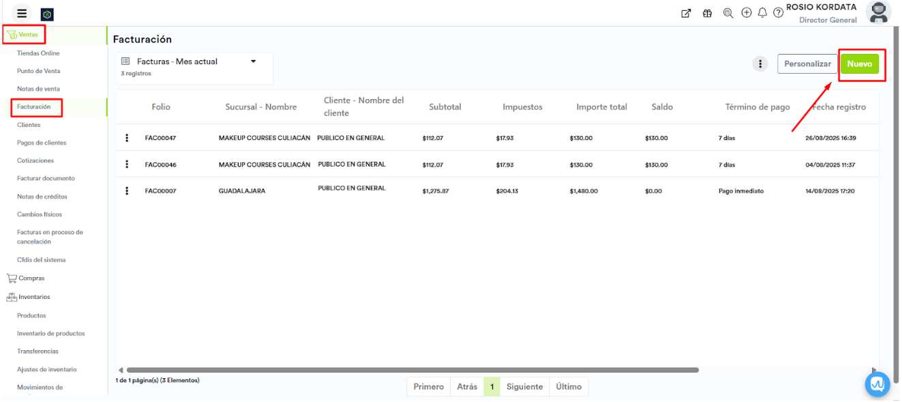Collapse the Inventarios menu section
This screenshot has height=402, width=902.
click(x=34, y=298)
